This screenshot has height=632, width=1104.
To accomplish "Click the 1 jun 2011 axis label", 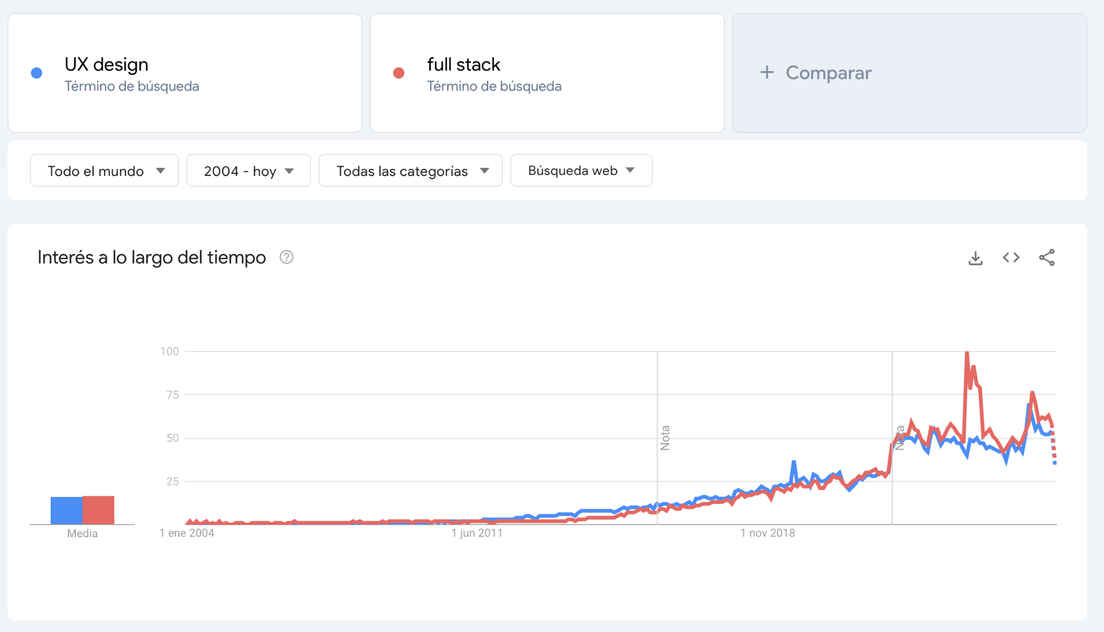I will pos(477,533).
